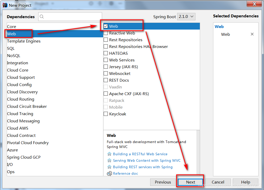Viewport: 264px width, 190px height.
Task: Open Serving Web Content with Spring MVC link
Action: click(147, 160)
